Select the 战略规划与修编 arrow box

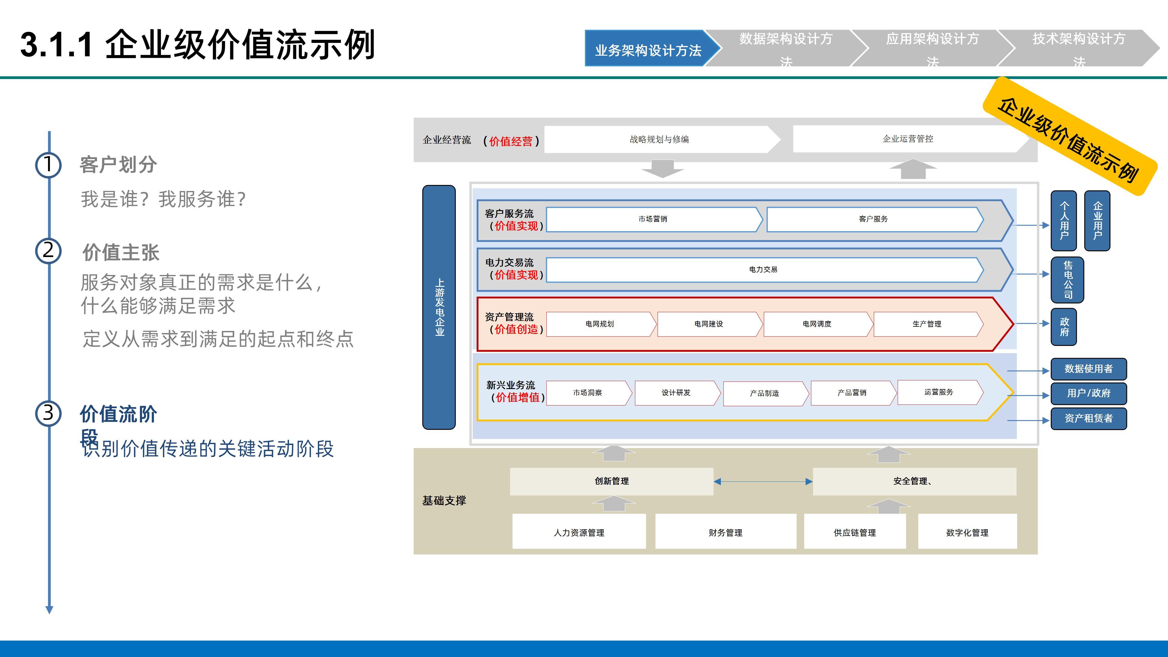point(662,140)
